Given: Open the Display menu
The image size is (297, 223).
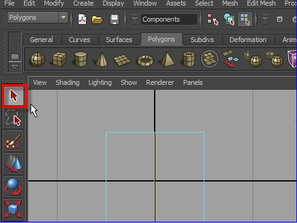Looking at the screenshot, I should point(113,3).
